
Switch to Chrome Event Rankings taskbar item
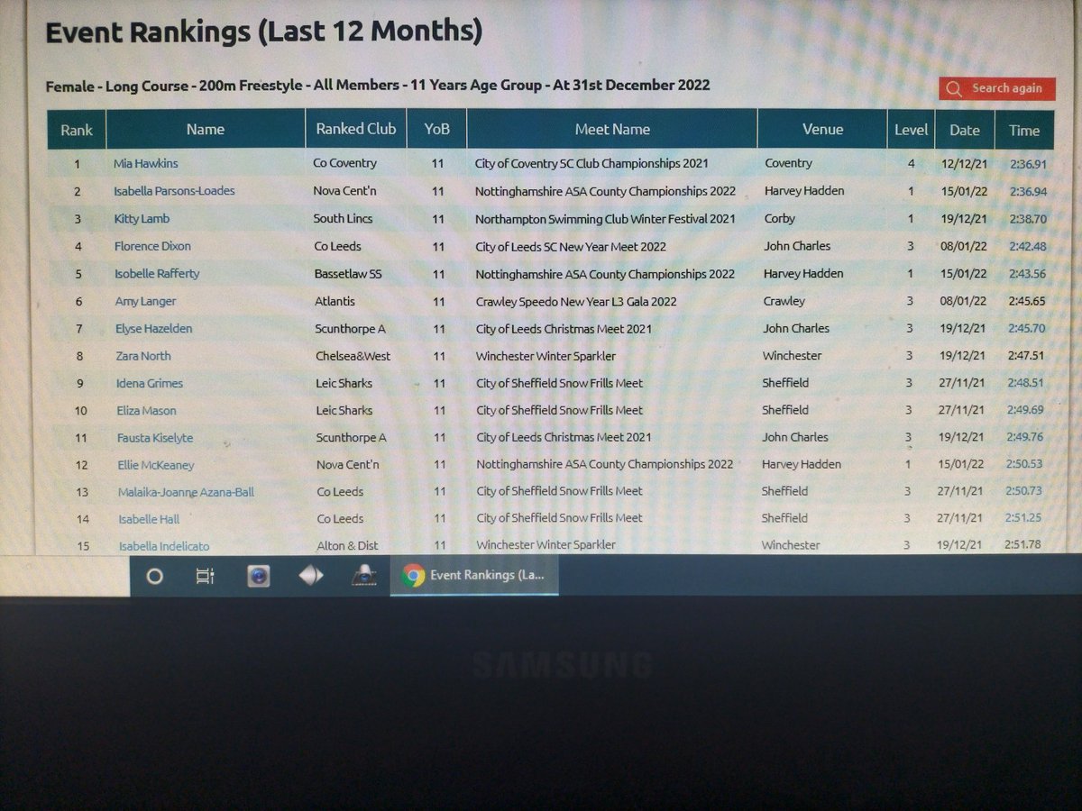tap(474, 575)
